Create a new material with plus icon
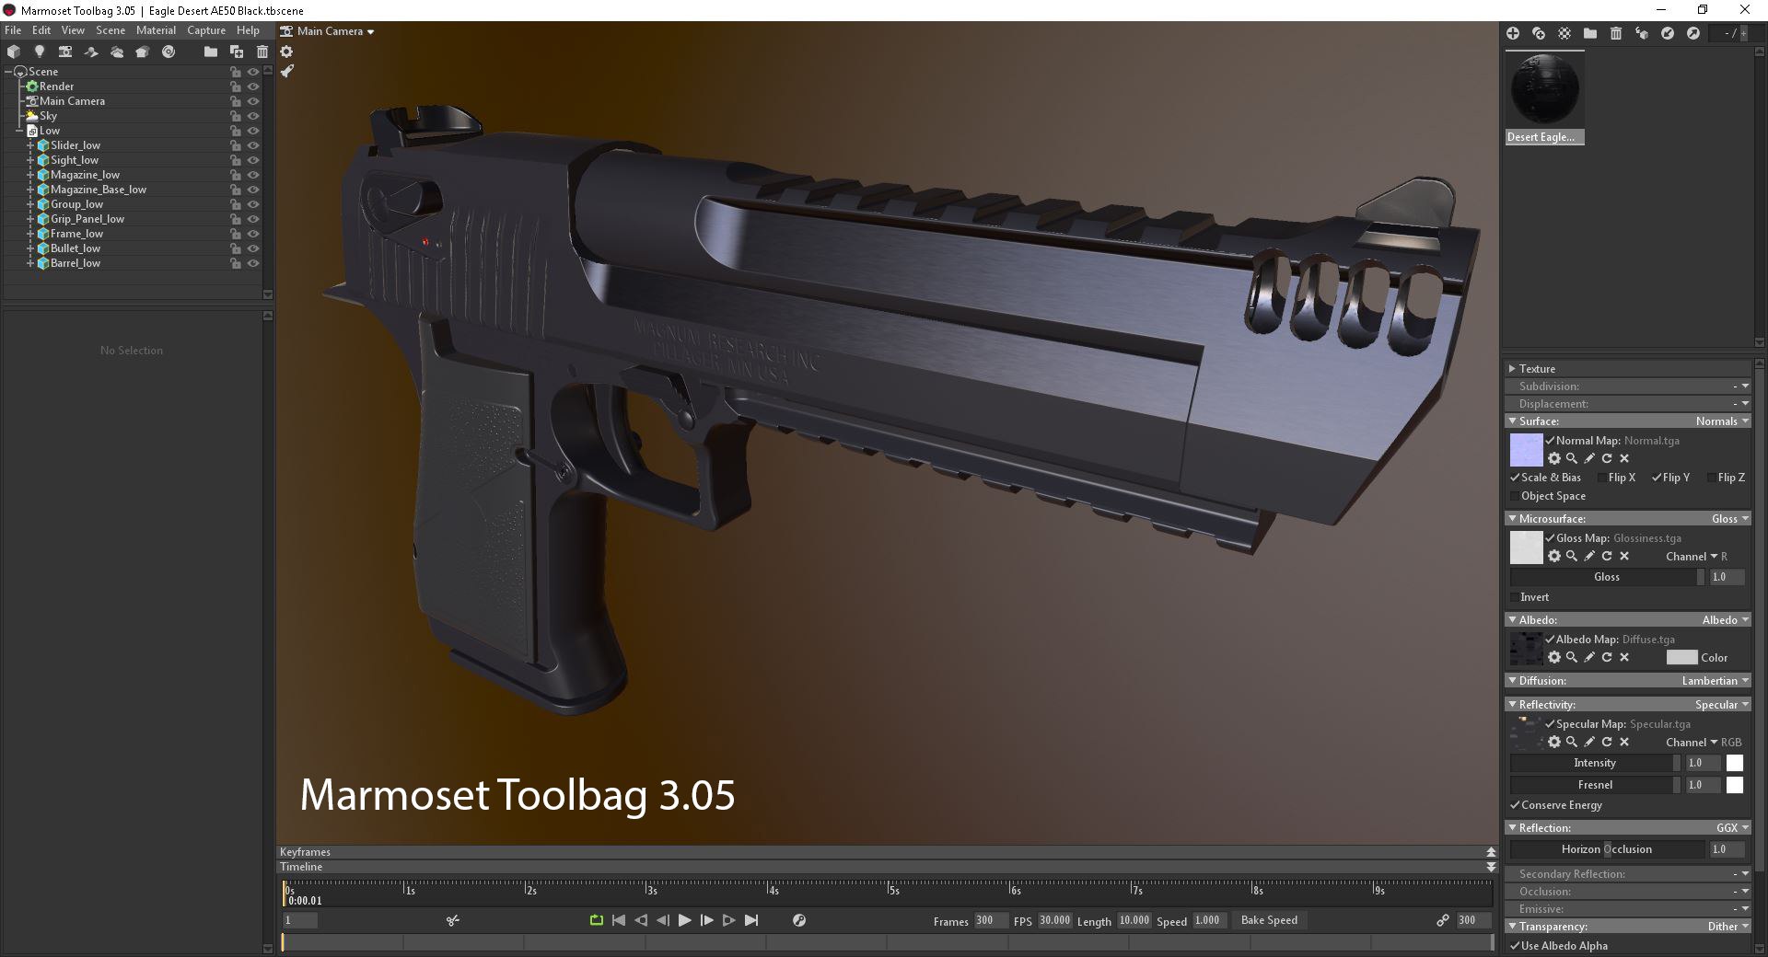 [x=1513, y=33]
